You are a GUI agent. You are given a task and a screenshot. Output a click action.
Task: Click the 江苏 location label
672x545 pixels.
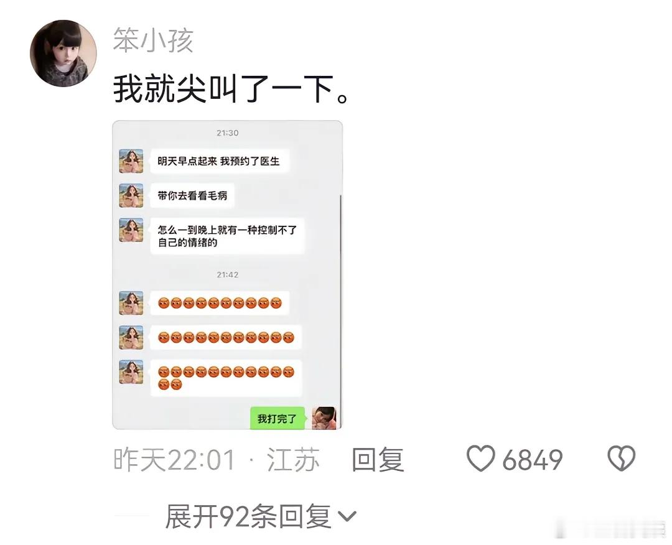(x=293, y=460)
